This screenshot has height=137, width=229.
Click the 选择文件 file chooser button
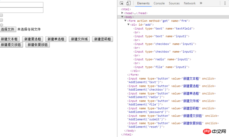(x=8, y=29)
